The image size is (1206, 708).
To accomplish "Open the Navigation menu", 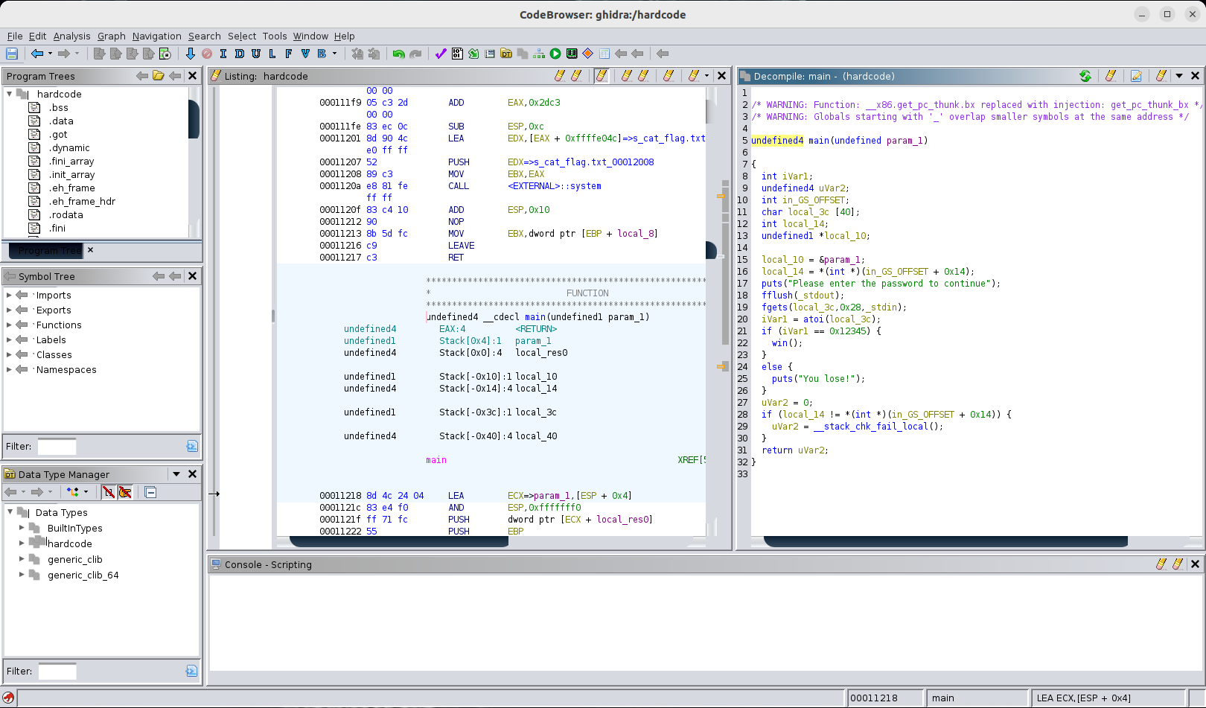I will click(x=157, y=36).
